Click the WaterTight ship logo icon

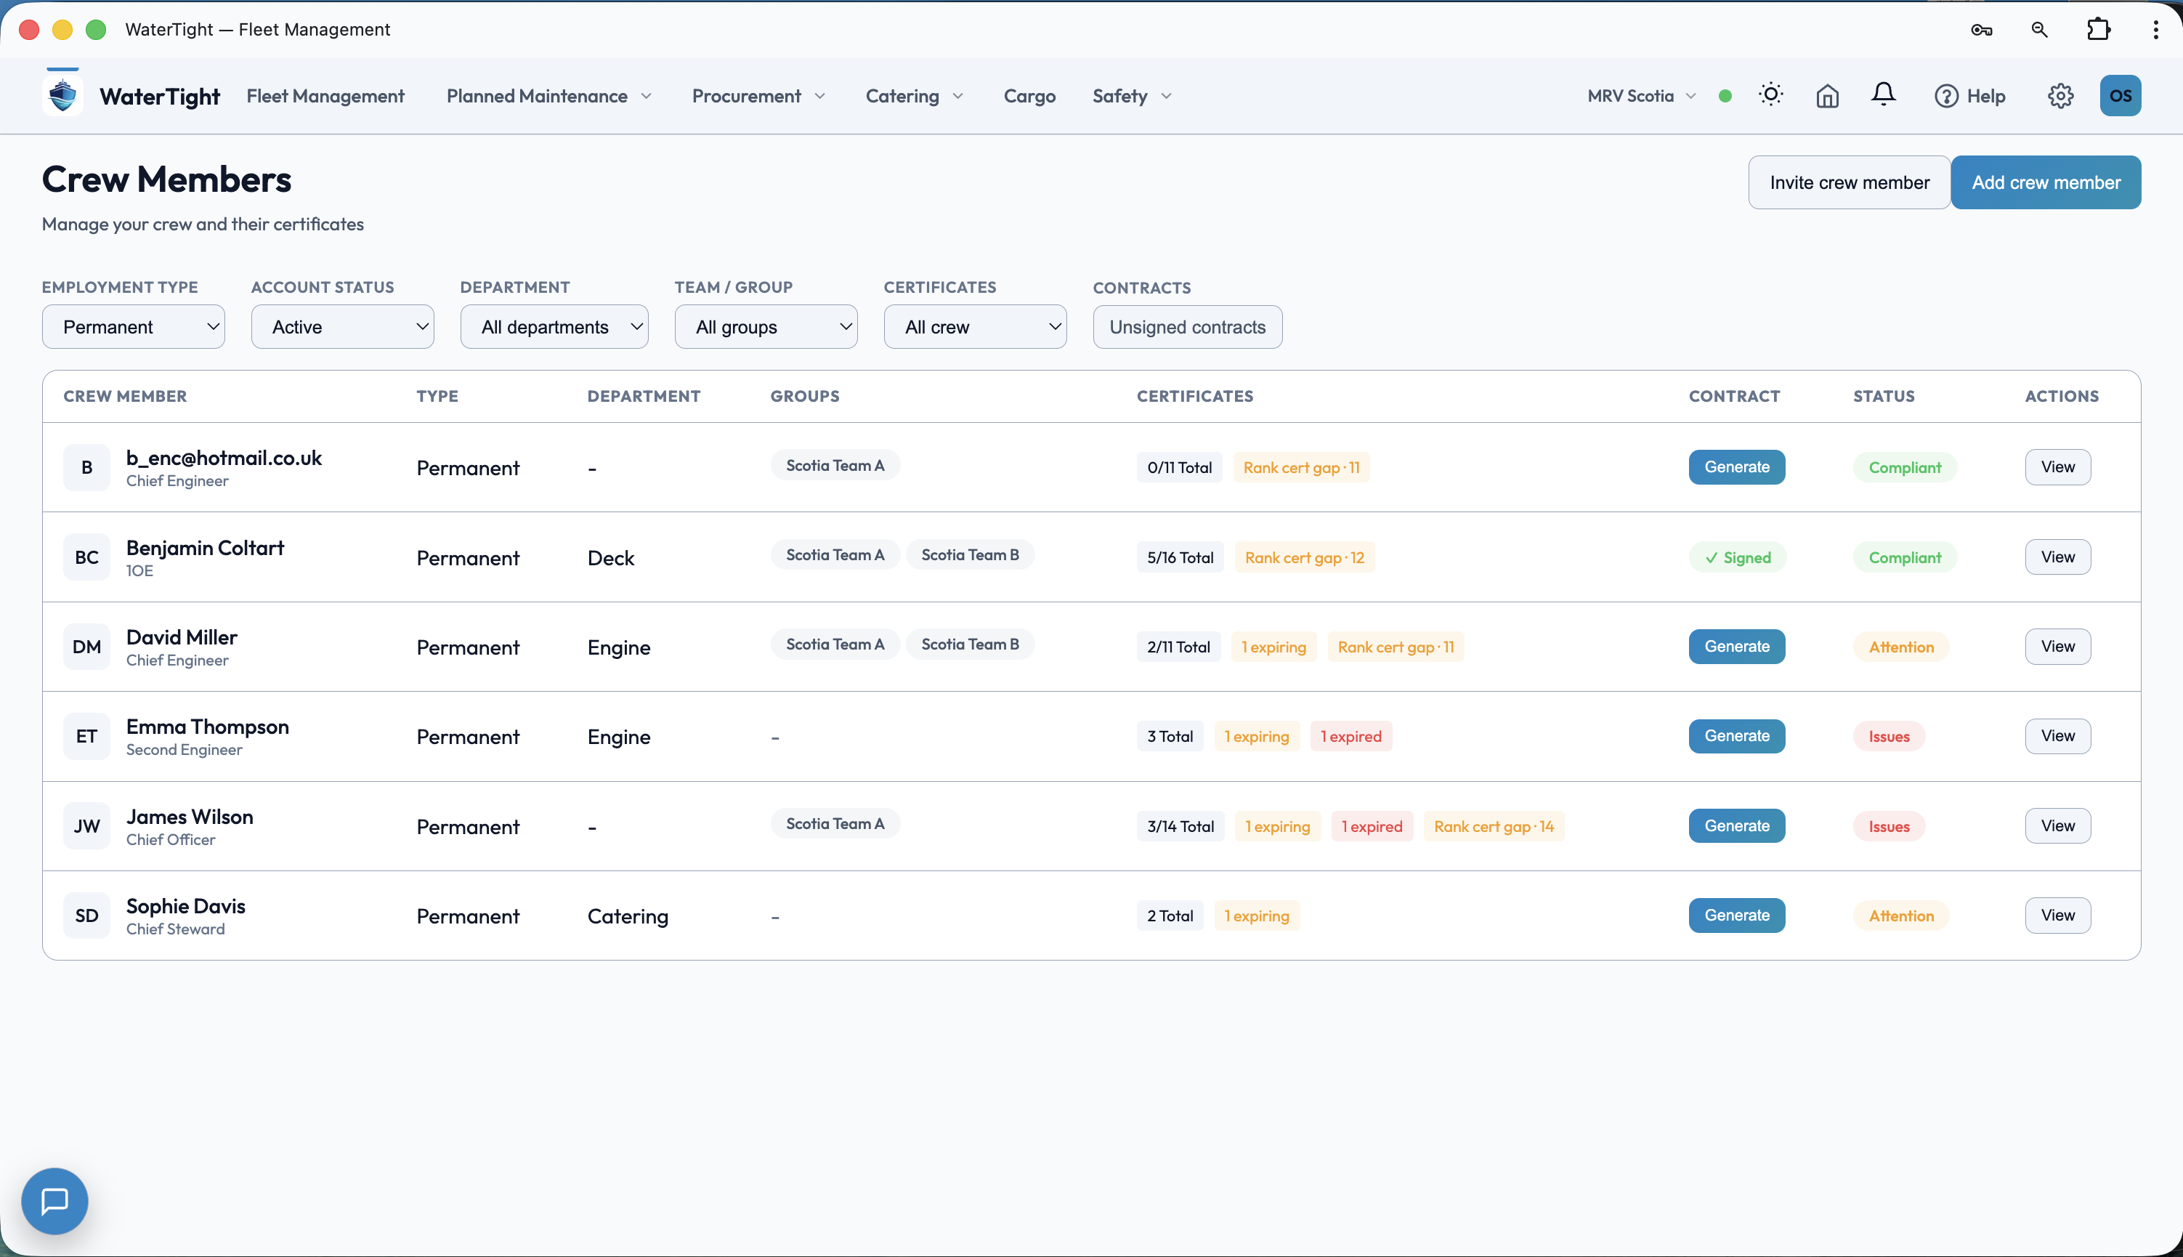point(62,95)
